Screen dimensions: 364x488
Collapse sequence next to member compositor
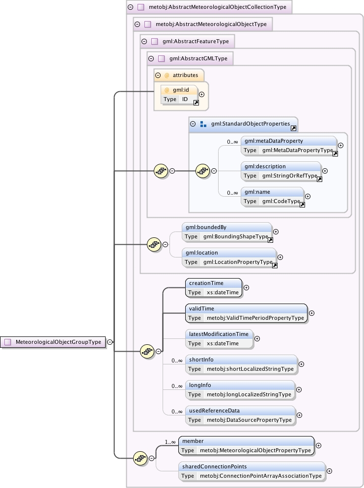pyautogui.click(x=151, y=458)
